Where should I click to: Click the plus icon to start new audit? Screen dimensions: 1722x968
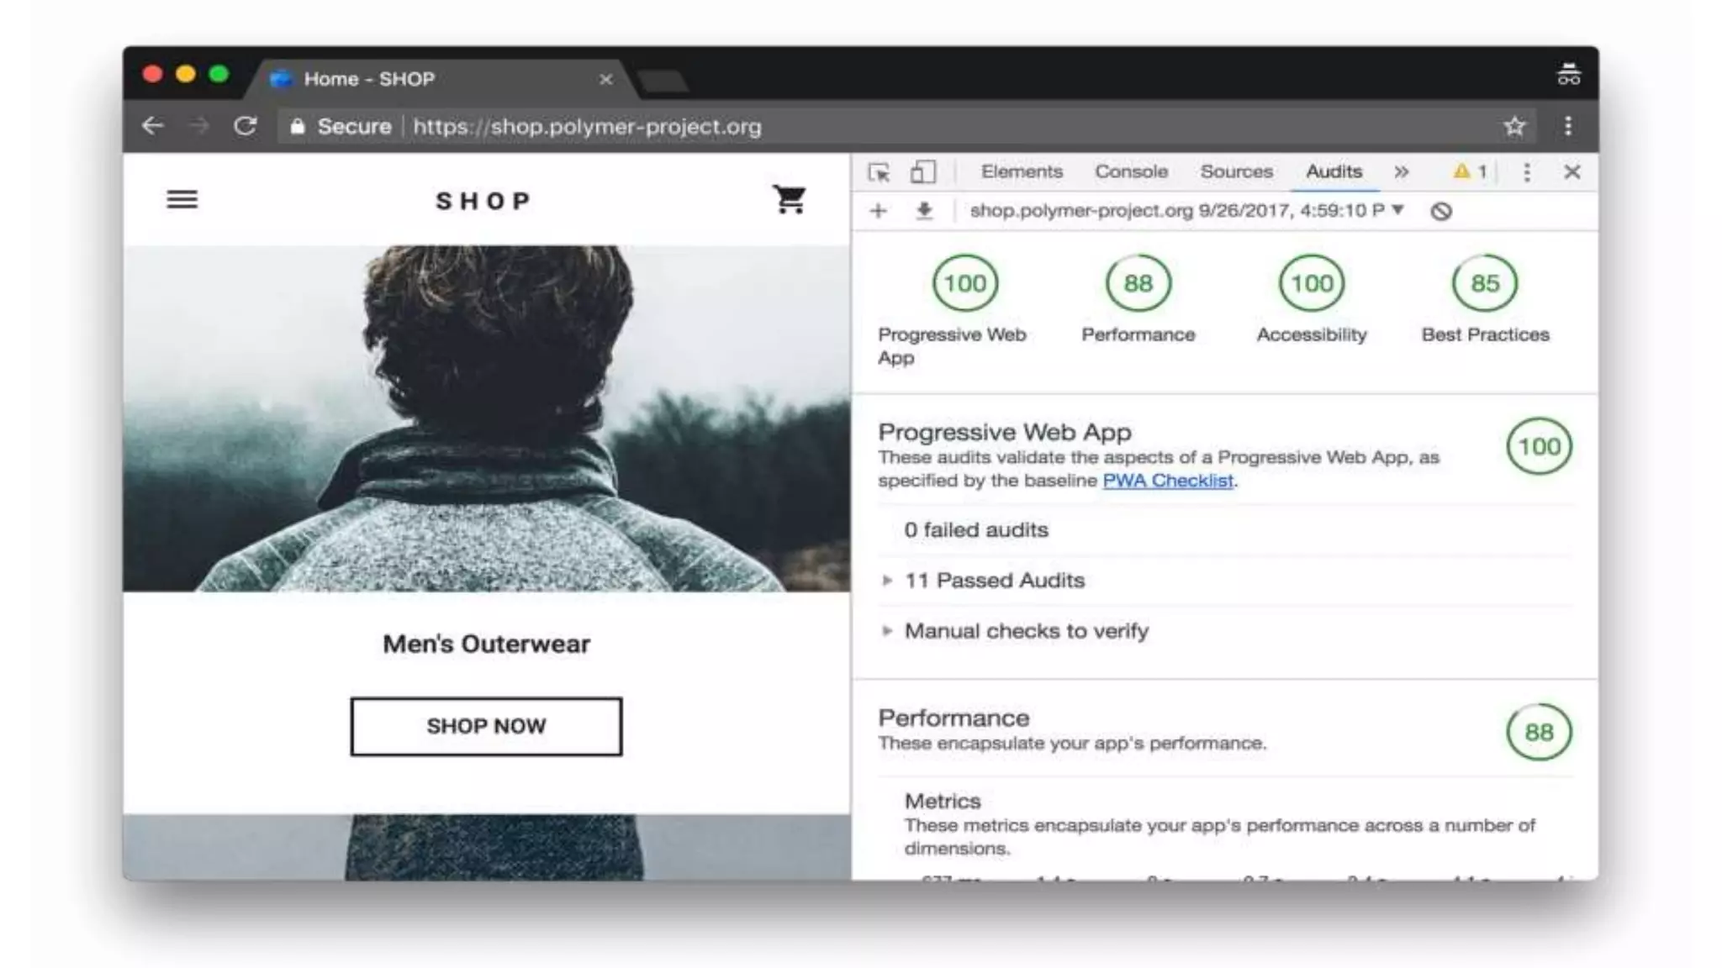pyautogui.click(x=878, y=211)
